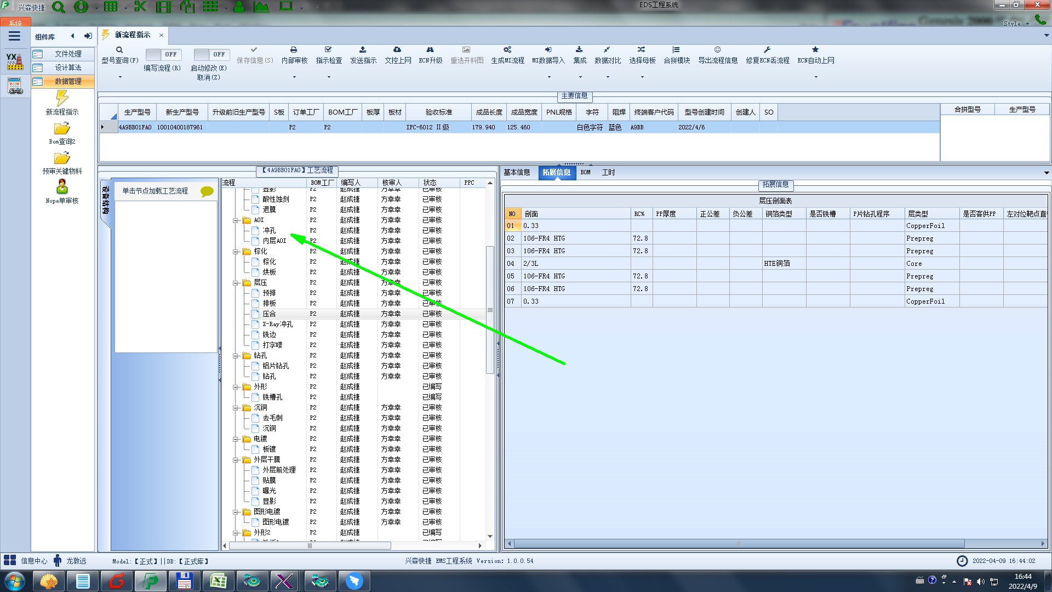Click the process tree vertical scrollbar thumb

(x=490, y=310)
